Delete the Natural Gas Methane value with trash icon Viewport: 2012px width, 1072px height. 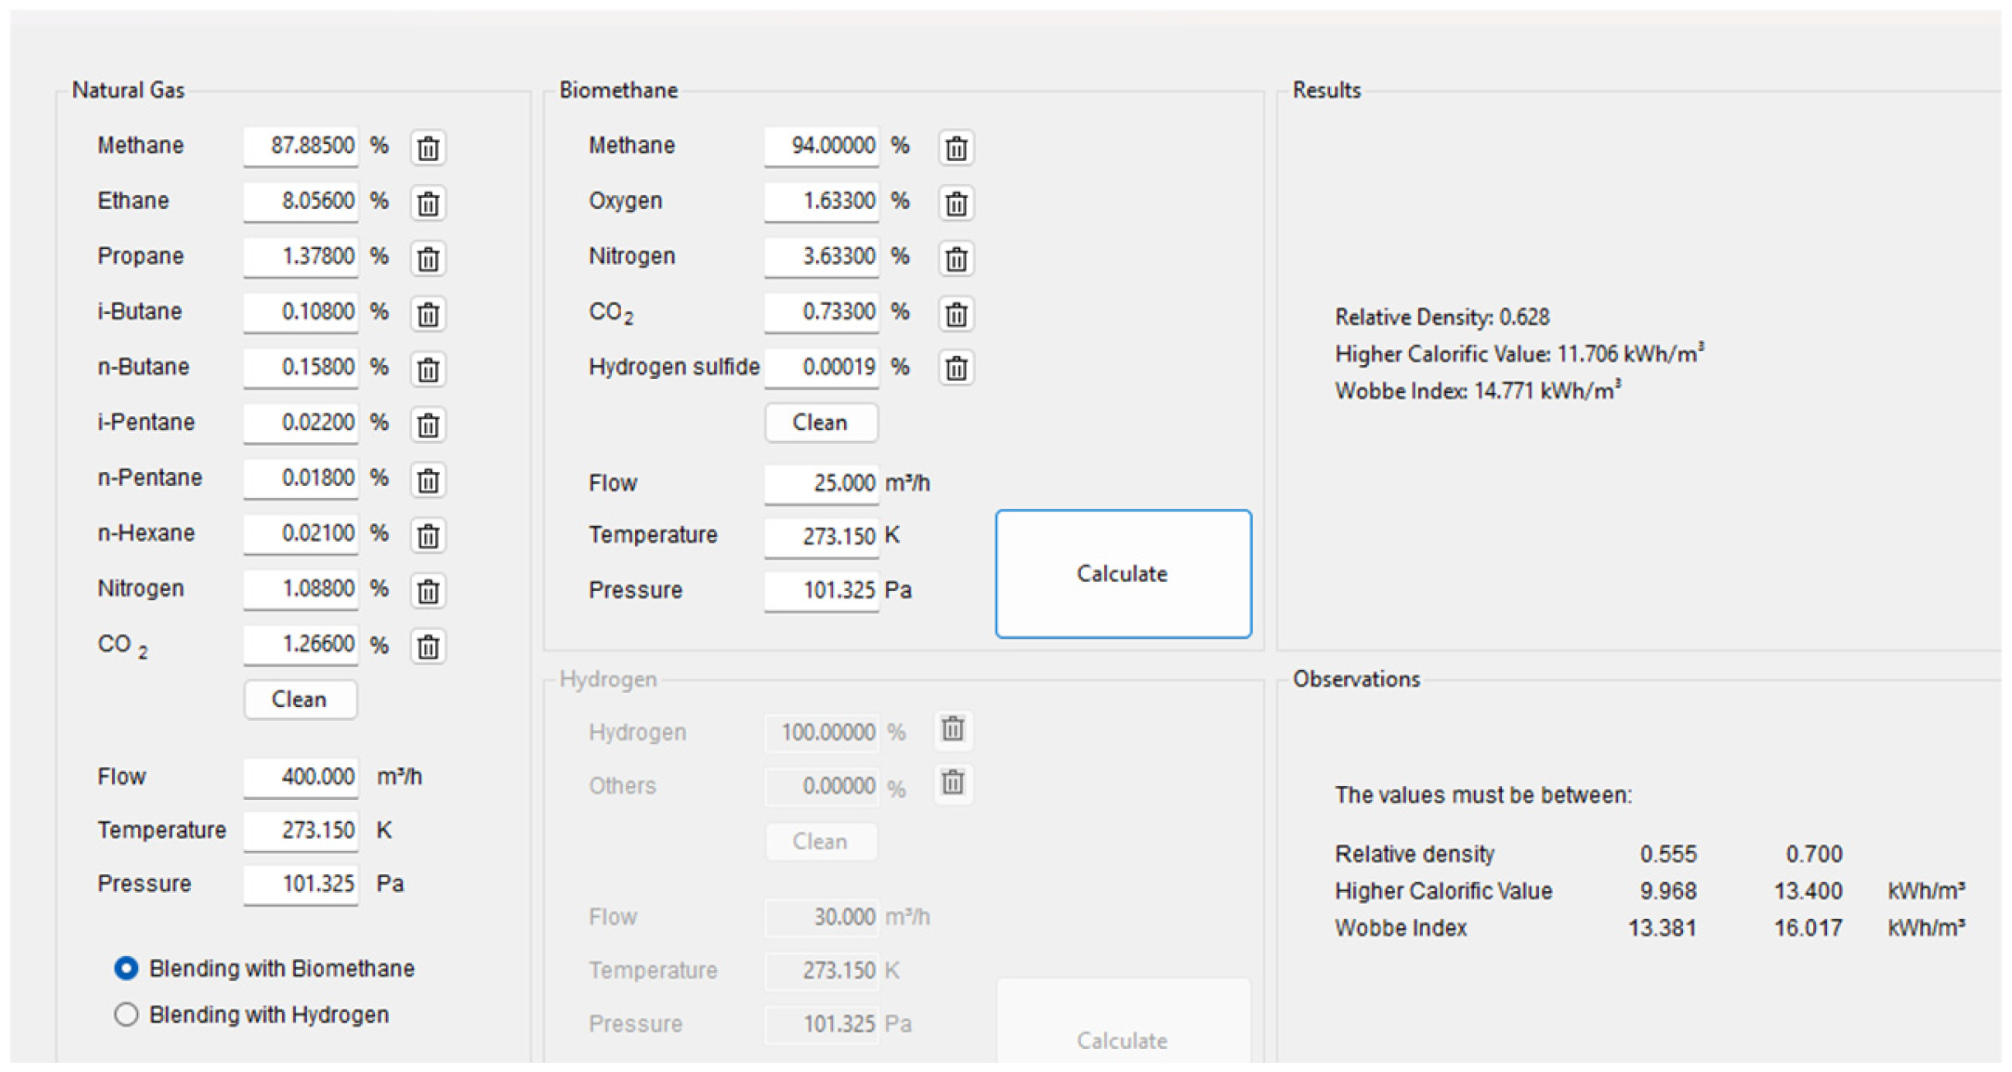(428, 148)
